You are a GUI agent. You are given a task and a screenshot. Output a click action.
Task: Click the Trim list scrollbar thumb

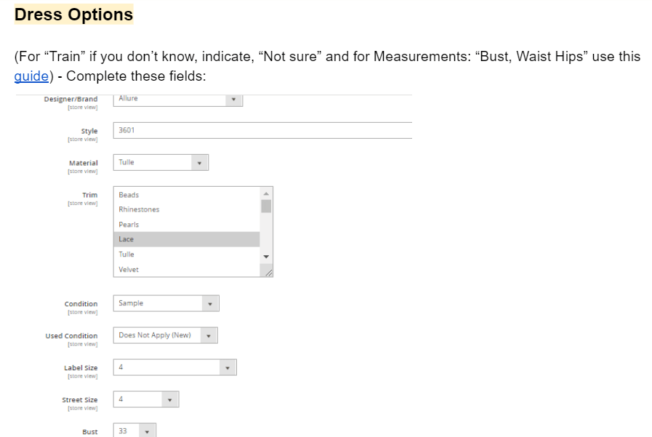coord(266,206)
